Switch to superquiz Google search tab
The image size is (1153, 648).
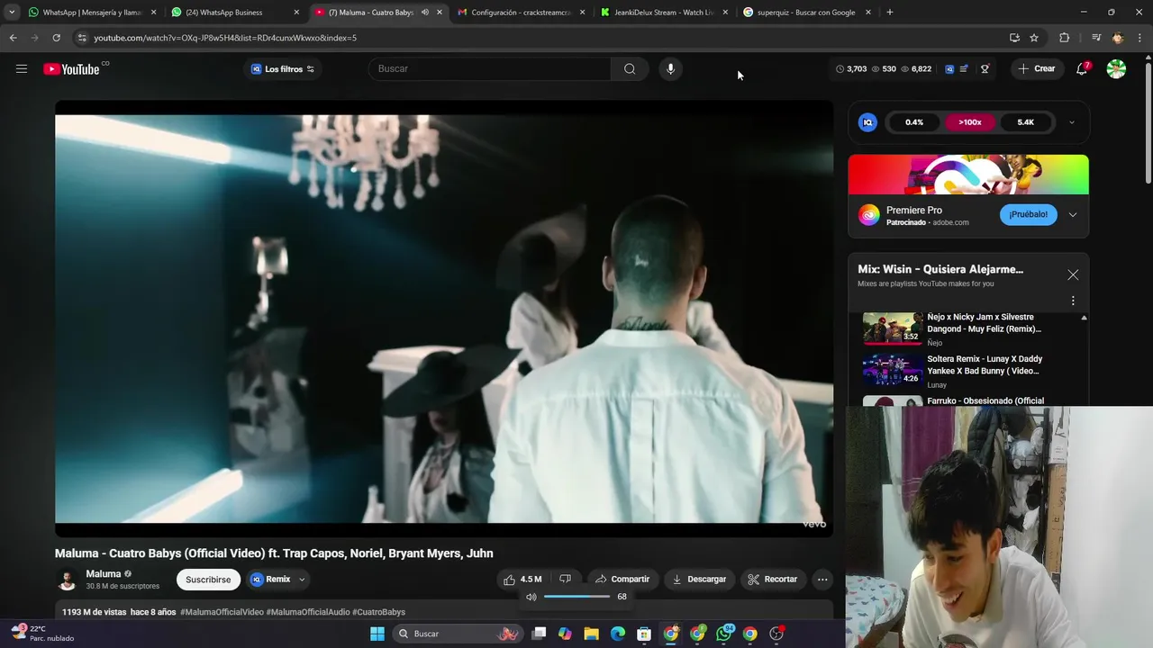[807, 13]
